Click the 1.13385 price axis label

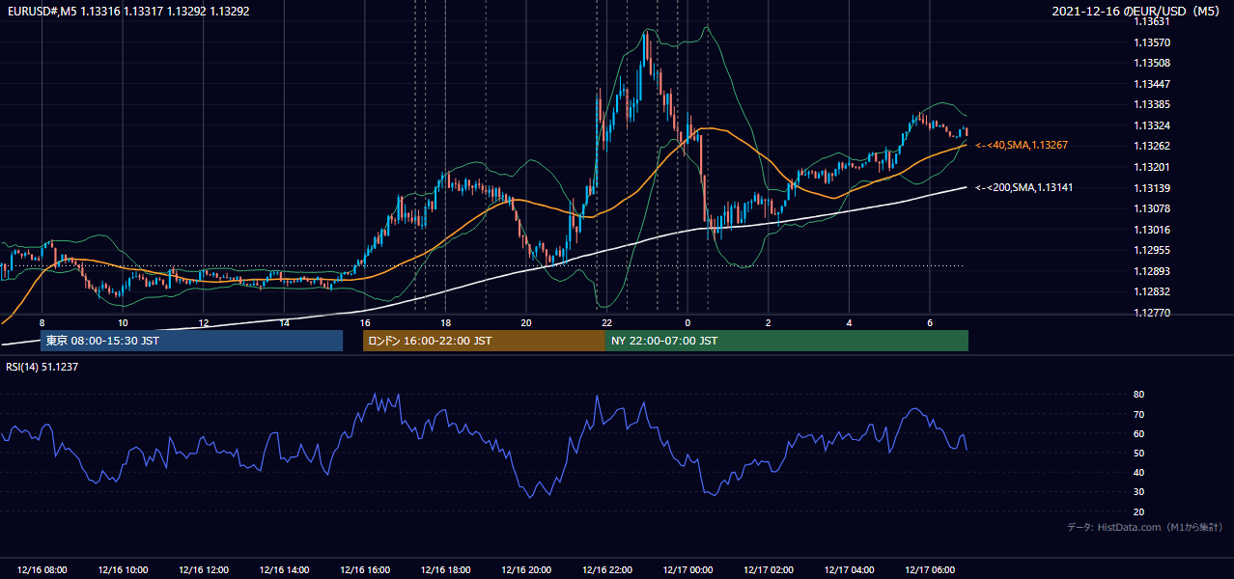point(1153,104)
